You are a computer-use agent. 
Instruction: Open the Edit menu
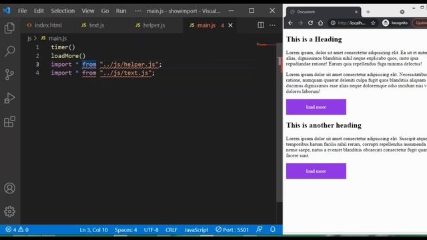point(39,11)
